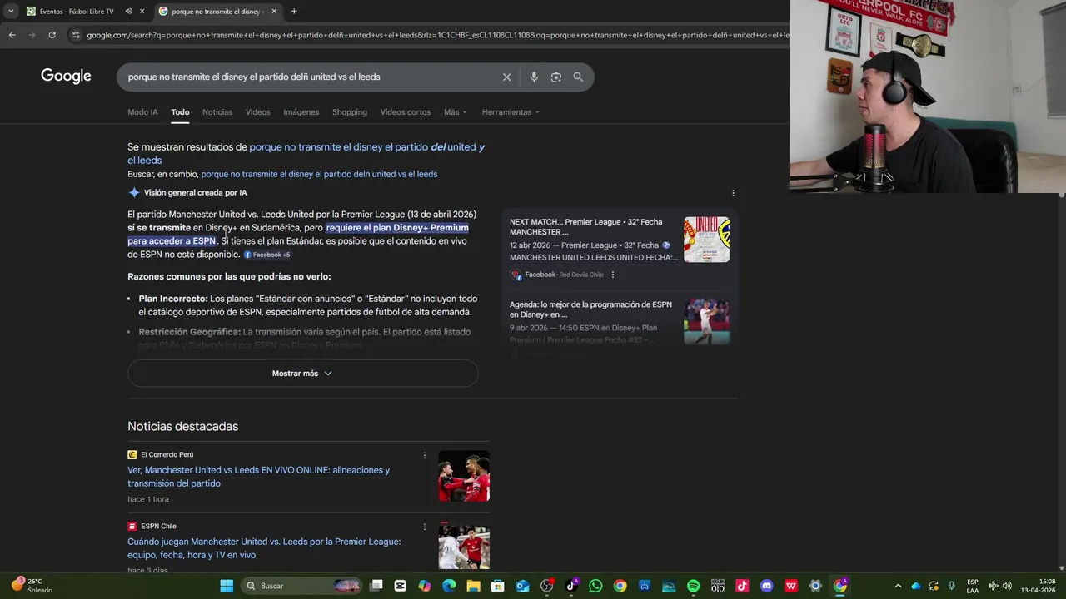Switch to the Videos tab
The width and height of the screenshot is (1066, 599).
coord(257,112)
